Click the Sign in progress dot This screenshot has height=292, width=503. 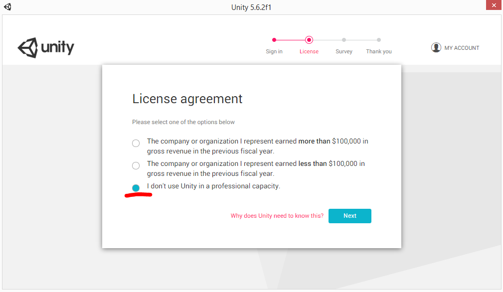click(x=274, y=40)
